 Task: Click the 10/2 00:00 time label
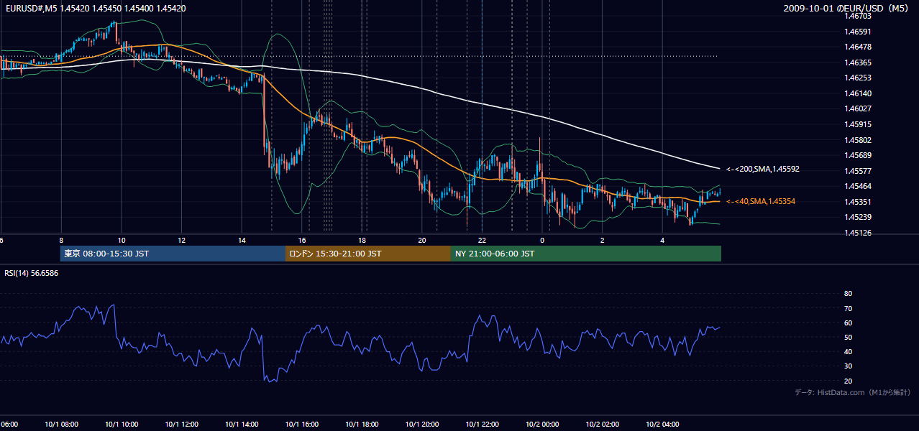[x=542, y=425]
